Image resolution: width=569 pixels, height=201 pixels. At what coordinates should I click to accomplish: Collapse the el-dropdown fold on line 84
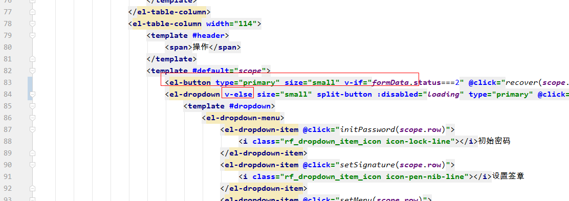(x=33, y=94)
